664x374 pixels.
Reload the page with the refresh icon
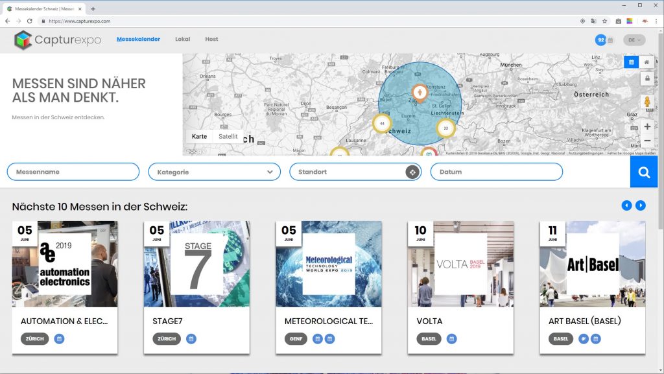tap(30, 21)
